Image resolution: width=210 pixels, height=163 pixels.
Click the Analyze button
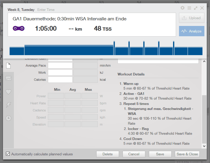[x=191, y=31]
